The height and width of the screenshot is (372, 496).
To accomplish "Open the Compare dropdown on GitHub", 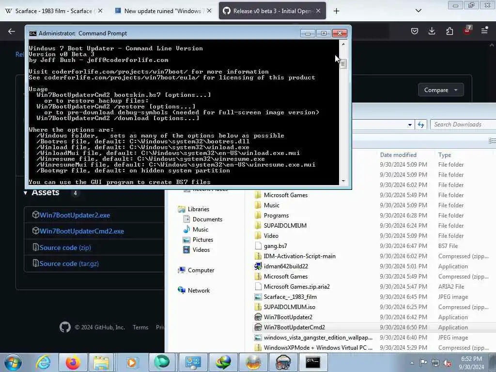I will point(441,90).
